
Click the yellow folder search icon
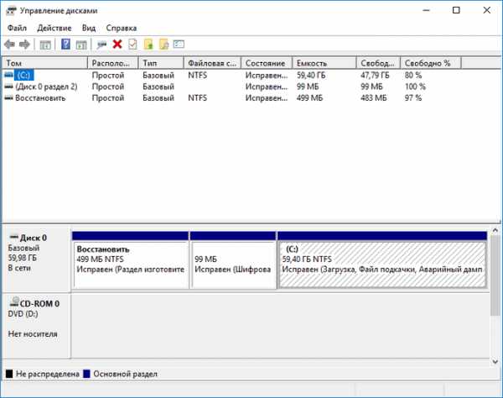[x=163, y=44]
